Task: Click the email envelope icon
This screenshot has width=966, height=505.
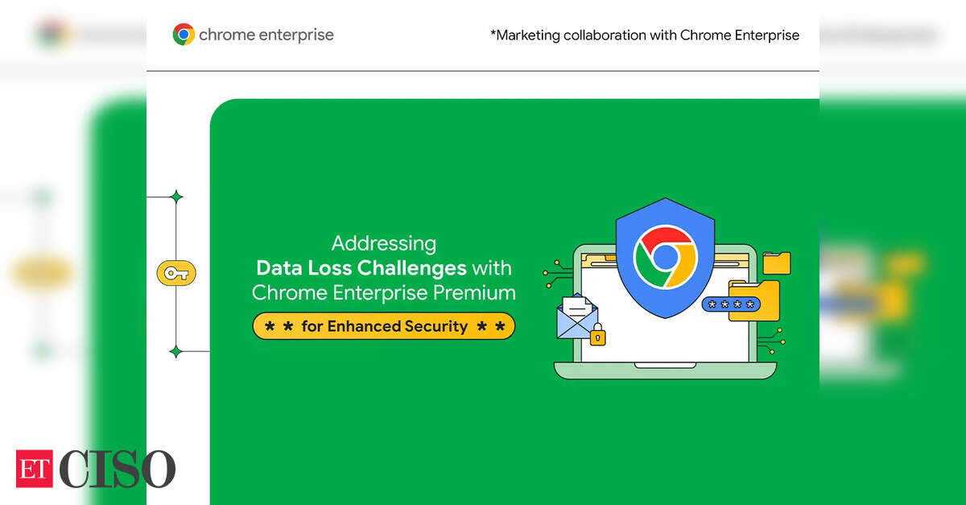Action: (576, 317)
